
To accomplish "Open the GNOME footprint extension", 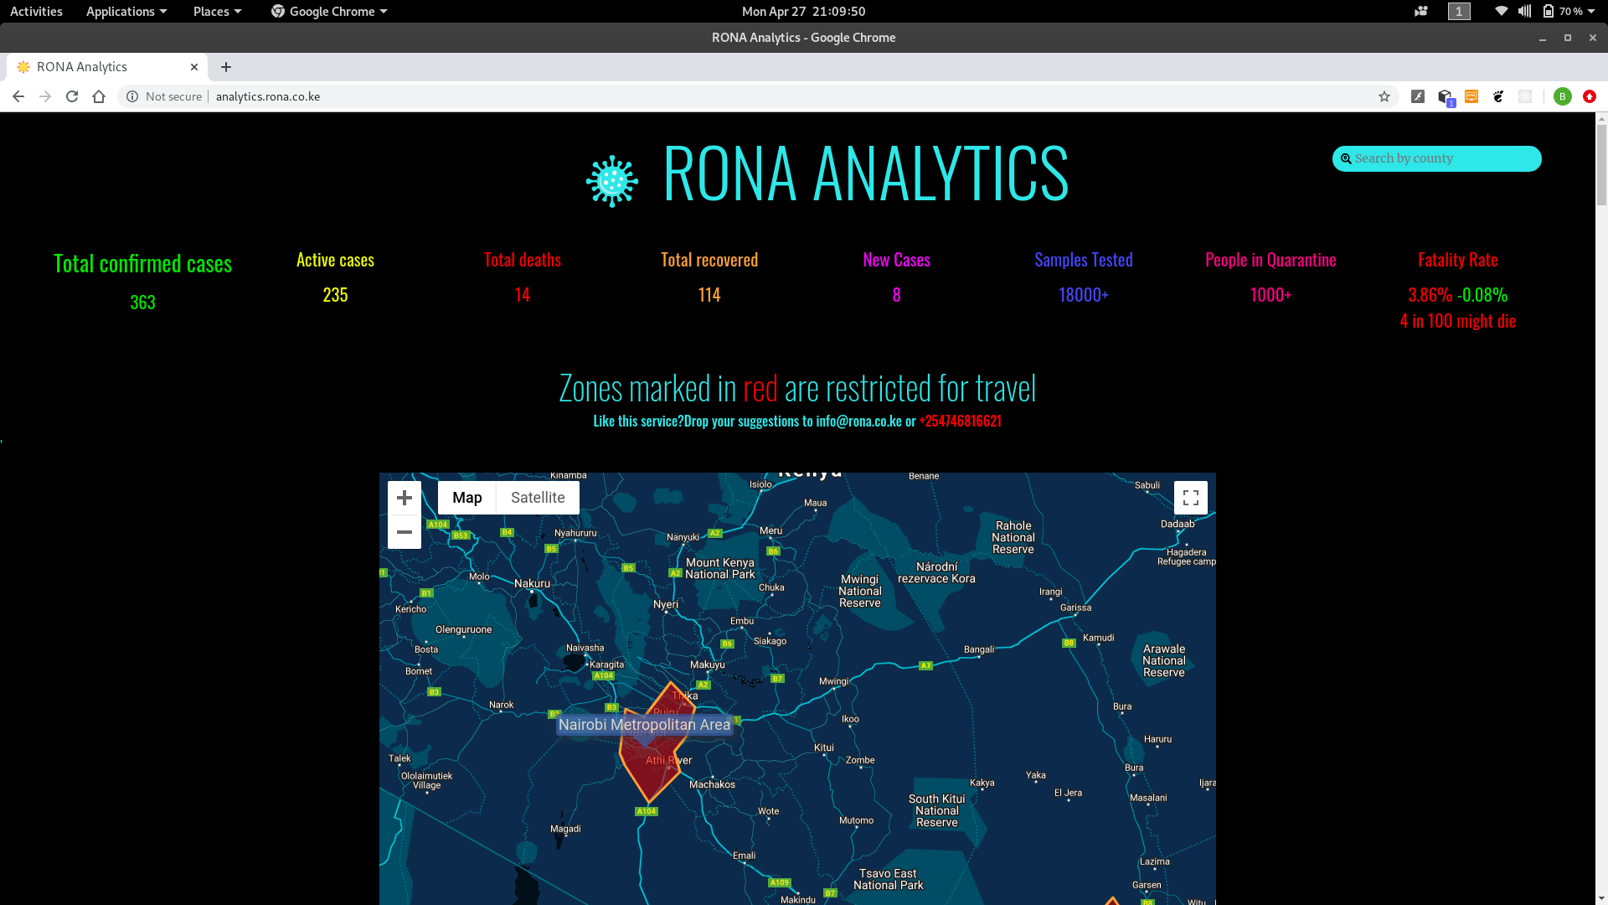I will (x=1498, y=96).
